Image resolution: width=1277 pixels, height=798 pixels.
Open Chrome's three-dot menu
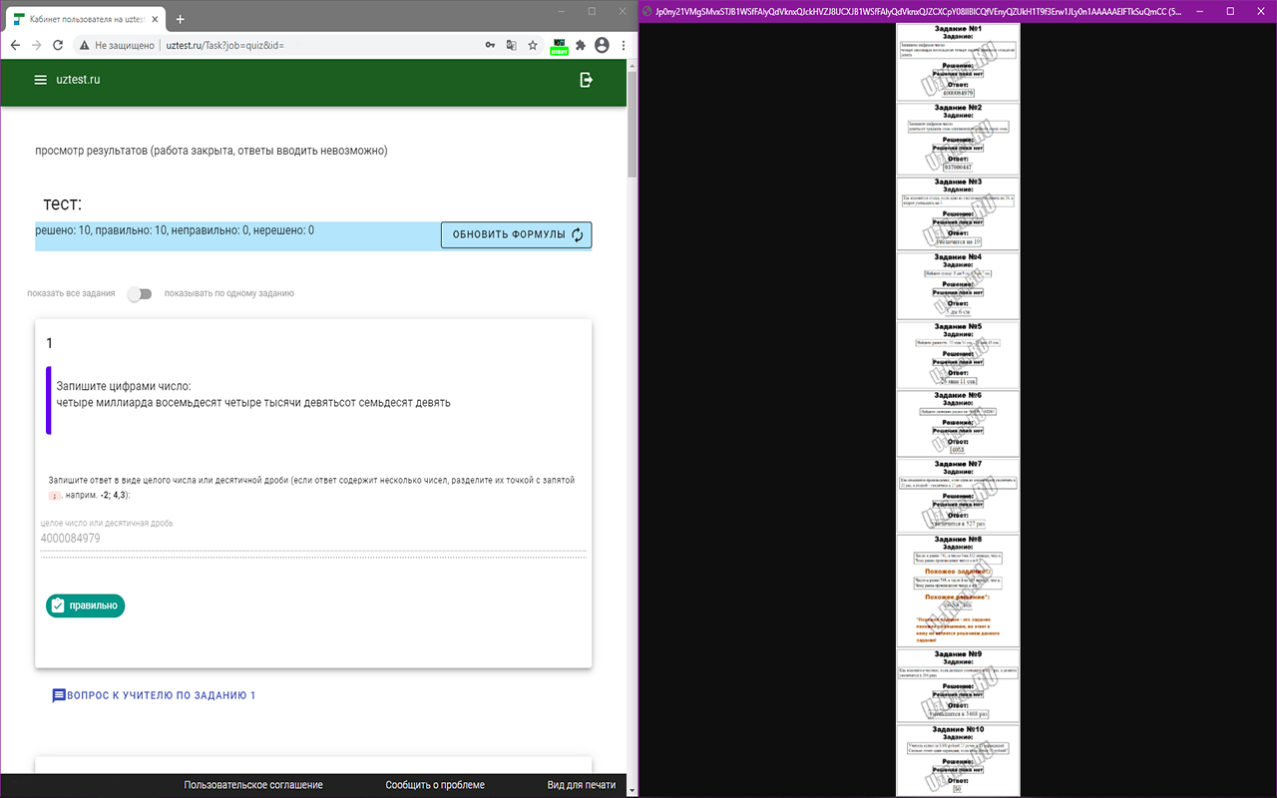pos(624,46)
